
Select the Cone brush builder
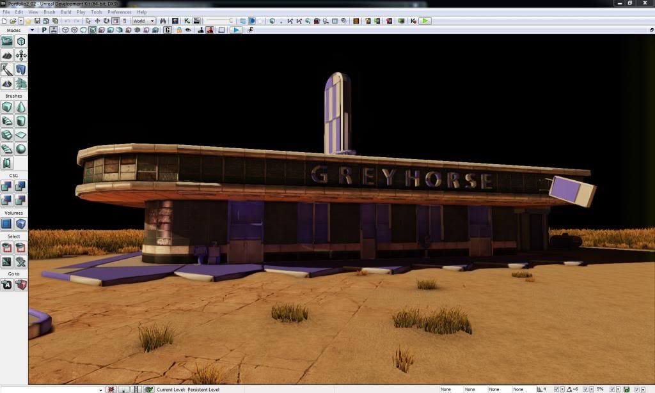click(x=21, y=107)
